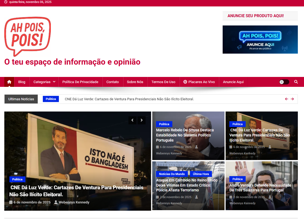Click the user icon on Marcelo Rebelo card
This screenshot has width=304, height=219.
[x=197, y=147]
